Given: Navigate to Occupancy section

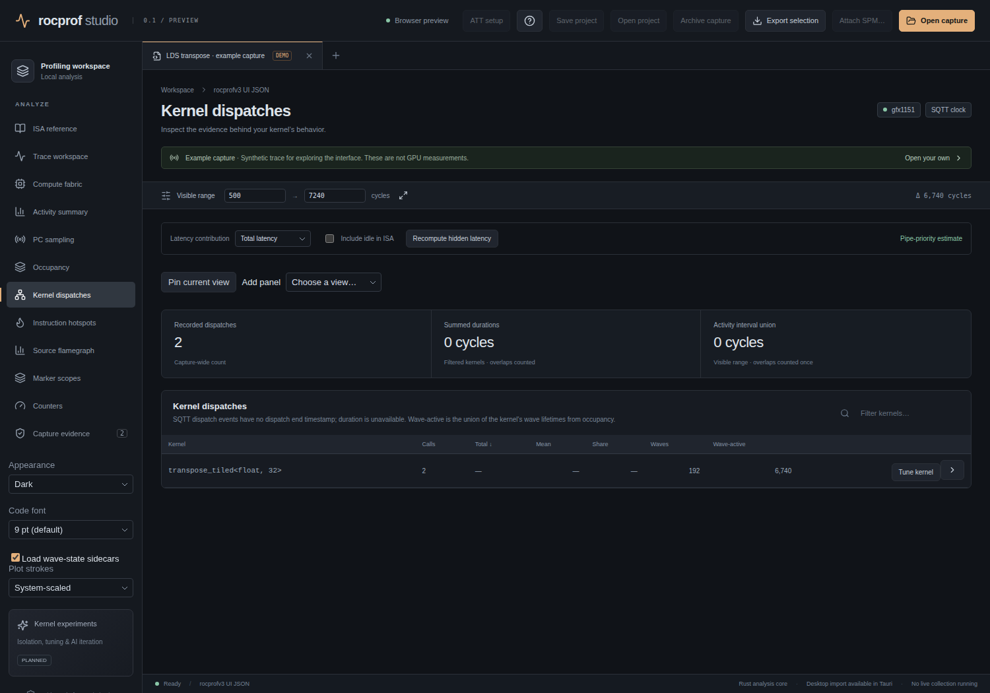Looking at the screenshot, I should click(x=71, y=267).
